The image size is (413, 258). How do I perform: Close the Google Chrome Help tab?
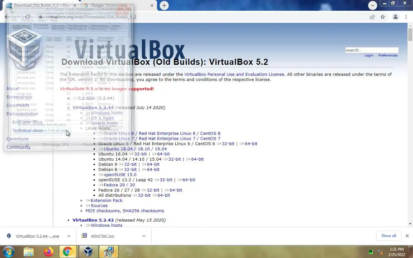152,5
